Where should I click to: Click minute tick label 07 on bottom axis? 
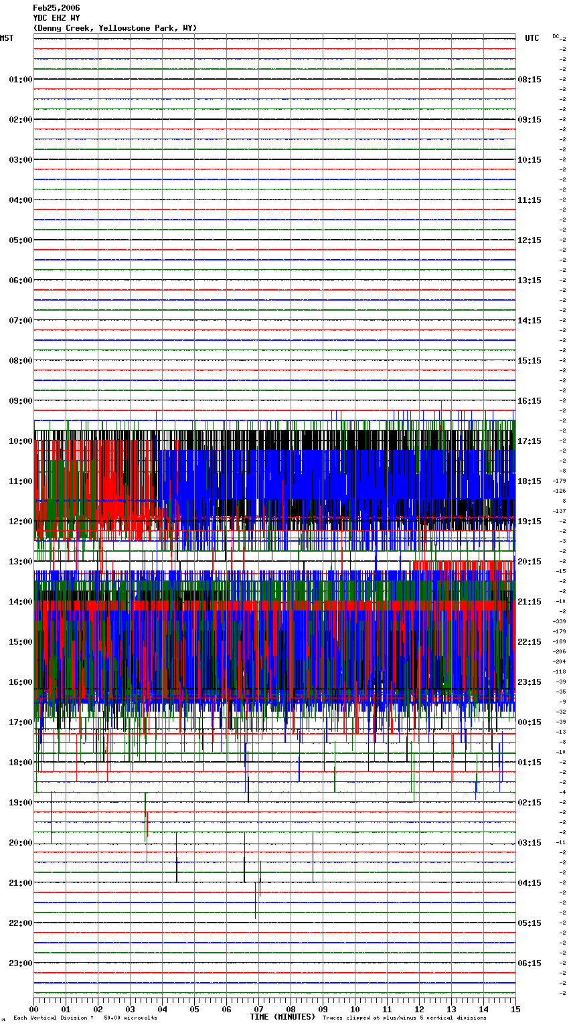click(x=258, y=1009)
